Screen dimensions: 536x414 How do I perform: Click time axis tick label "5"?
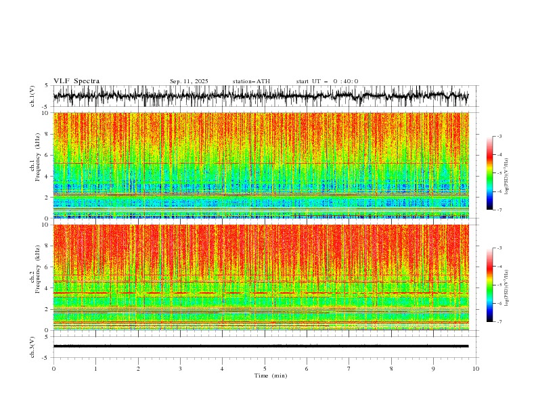click(x=265, y=369)
